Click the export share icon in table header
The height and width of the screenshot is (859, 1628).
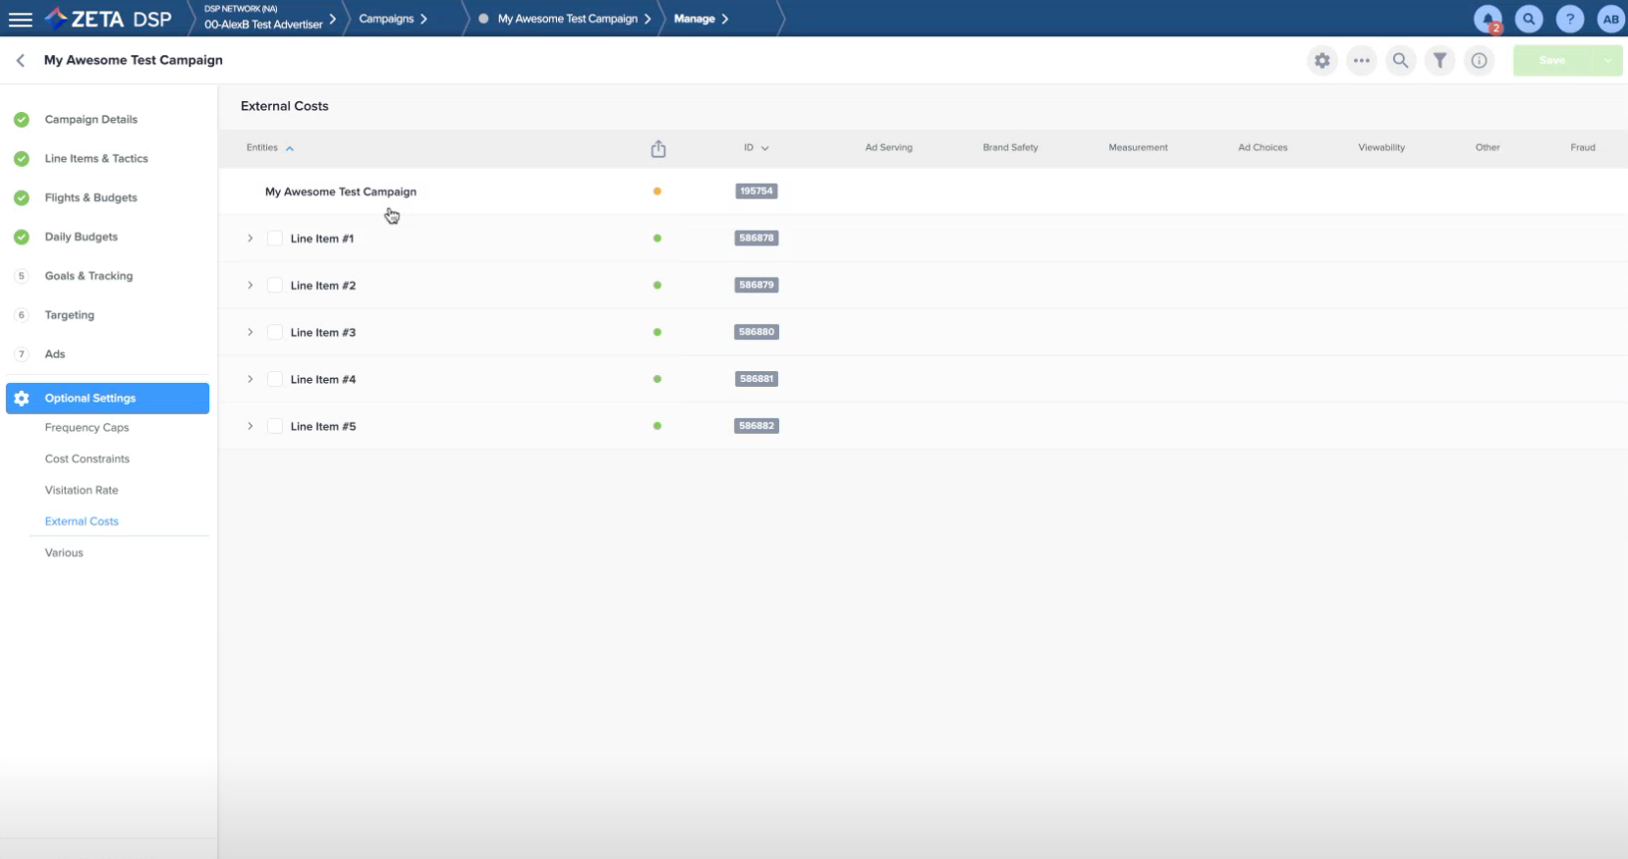click(658, 148)
